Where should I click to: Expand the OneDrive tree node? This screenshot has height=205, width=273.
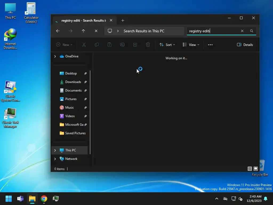[55, 56]
